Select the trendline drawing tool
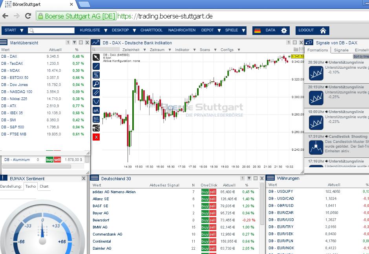The height and width of the screenshot is (254, 369). point(96,66)
